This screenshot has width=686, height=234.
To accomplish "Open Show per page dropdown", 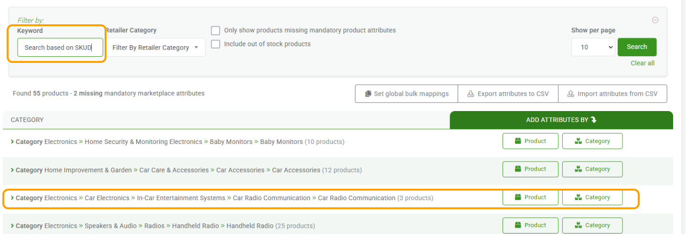I will pos(593,47).
